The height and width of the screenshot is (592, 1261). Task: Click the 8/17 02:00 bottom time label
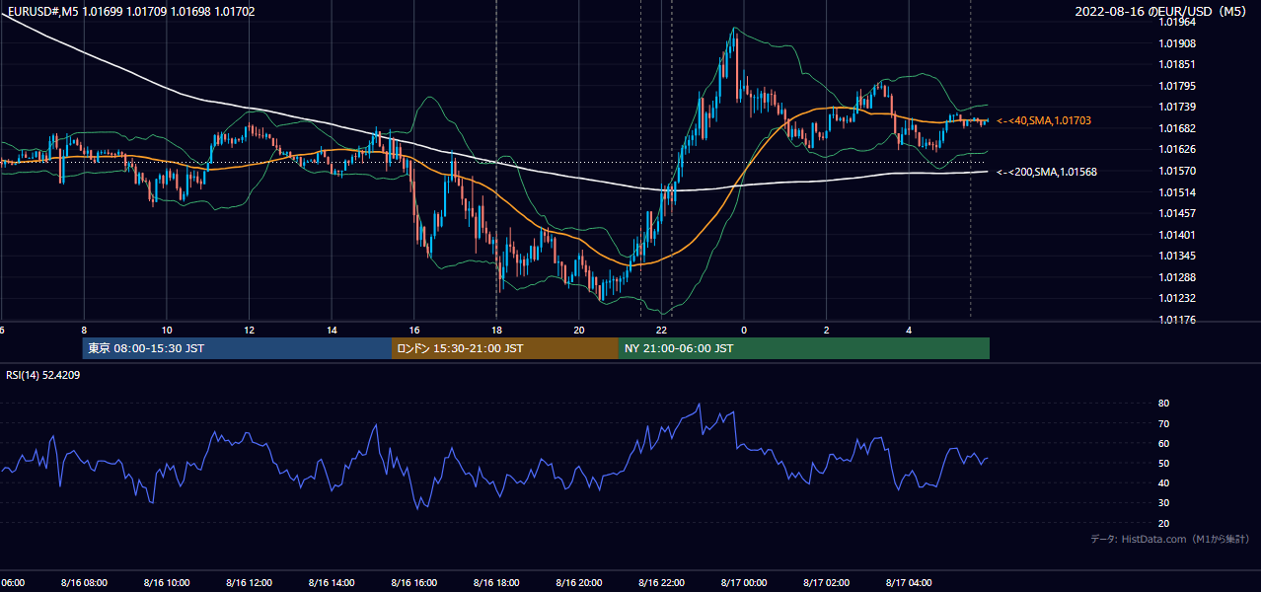coord(826,583)
